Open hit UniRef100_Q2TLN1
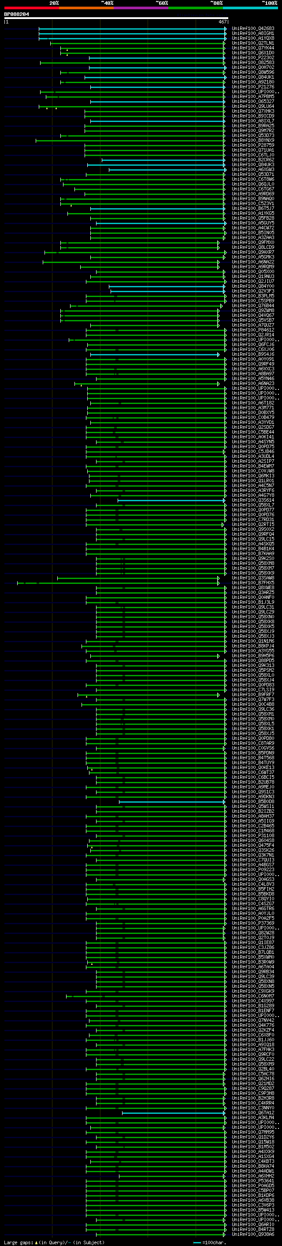Image resolution: width=282 pixels, height=1246 pixels. point(253,43)
